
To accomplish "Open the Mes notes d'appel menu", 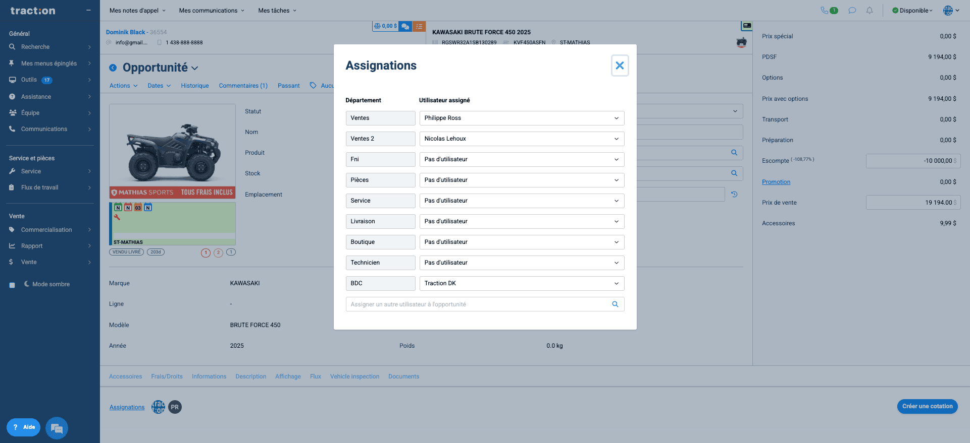I will [x=137, y=11].
